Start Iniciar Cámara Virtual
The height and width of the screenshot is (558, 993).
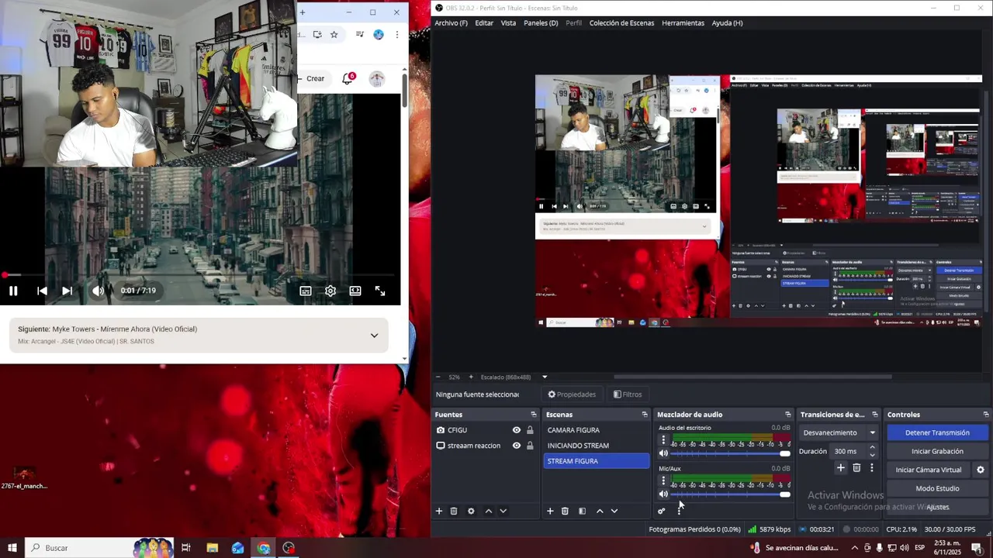(929, 470)
